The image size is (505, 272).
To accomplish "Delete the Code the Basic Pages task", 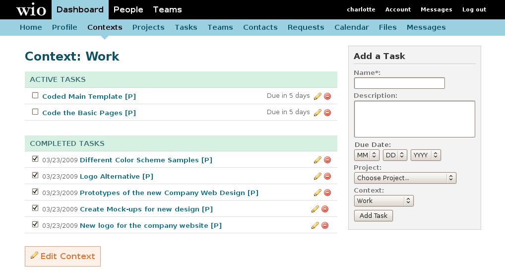I will coord(327,113).
